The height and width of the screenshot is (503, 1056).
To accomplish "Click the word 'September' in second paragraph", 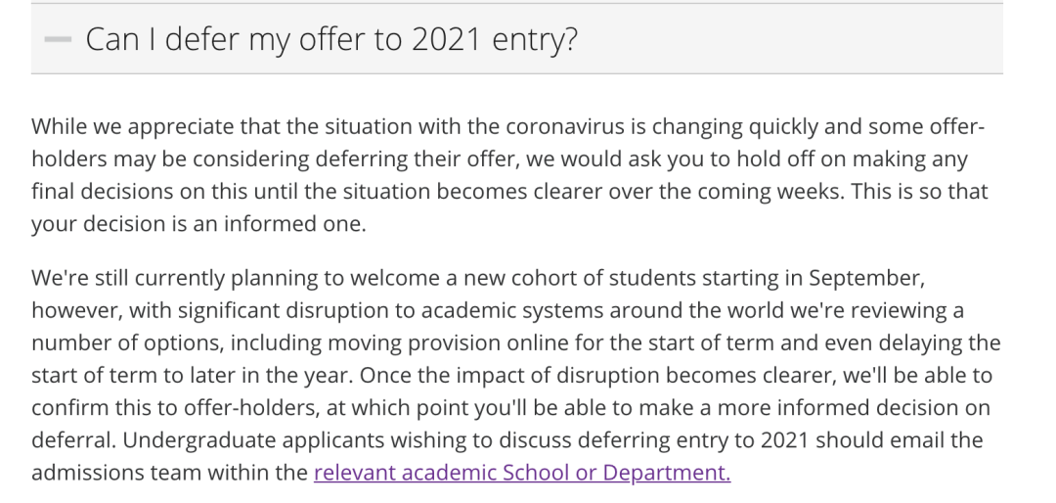I will tap(862, 279).
